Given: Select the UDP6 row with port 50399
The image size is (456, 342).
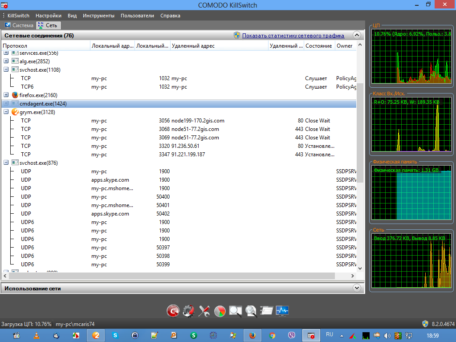Looking at the screenshot, I should point(179,265).
